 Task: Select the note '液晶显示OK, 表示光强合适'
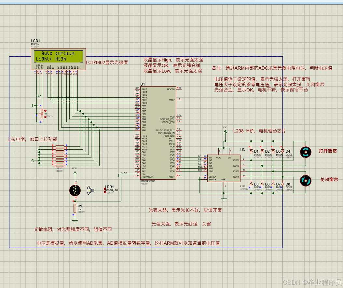click(172, 65)
